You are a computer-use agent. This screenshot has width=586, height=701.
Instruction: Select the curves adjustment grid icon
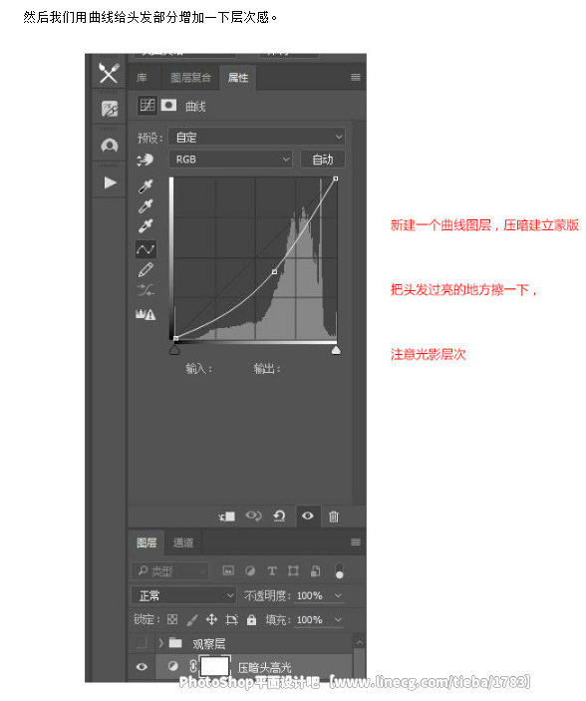tap(147, 106)
